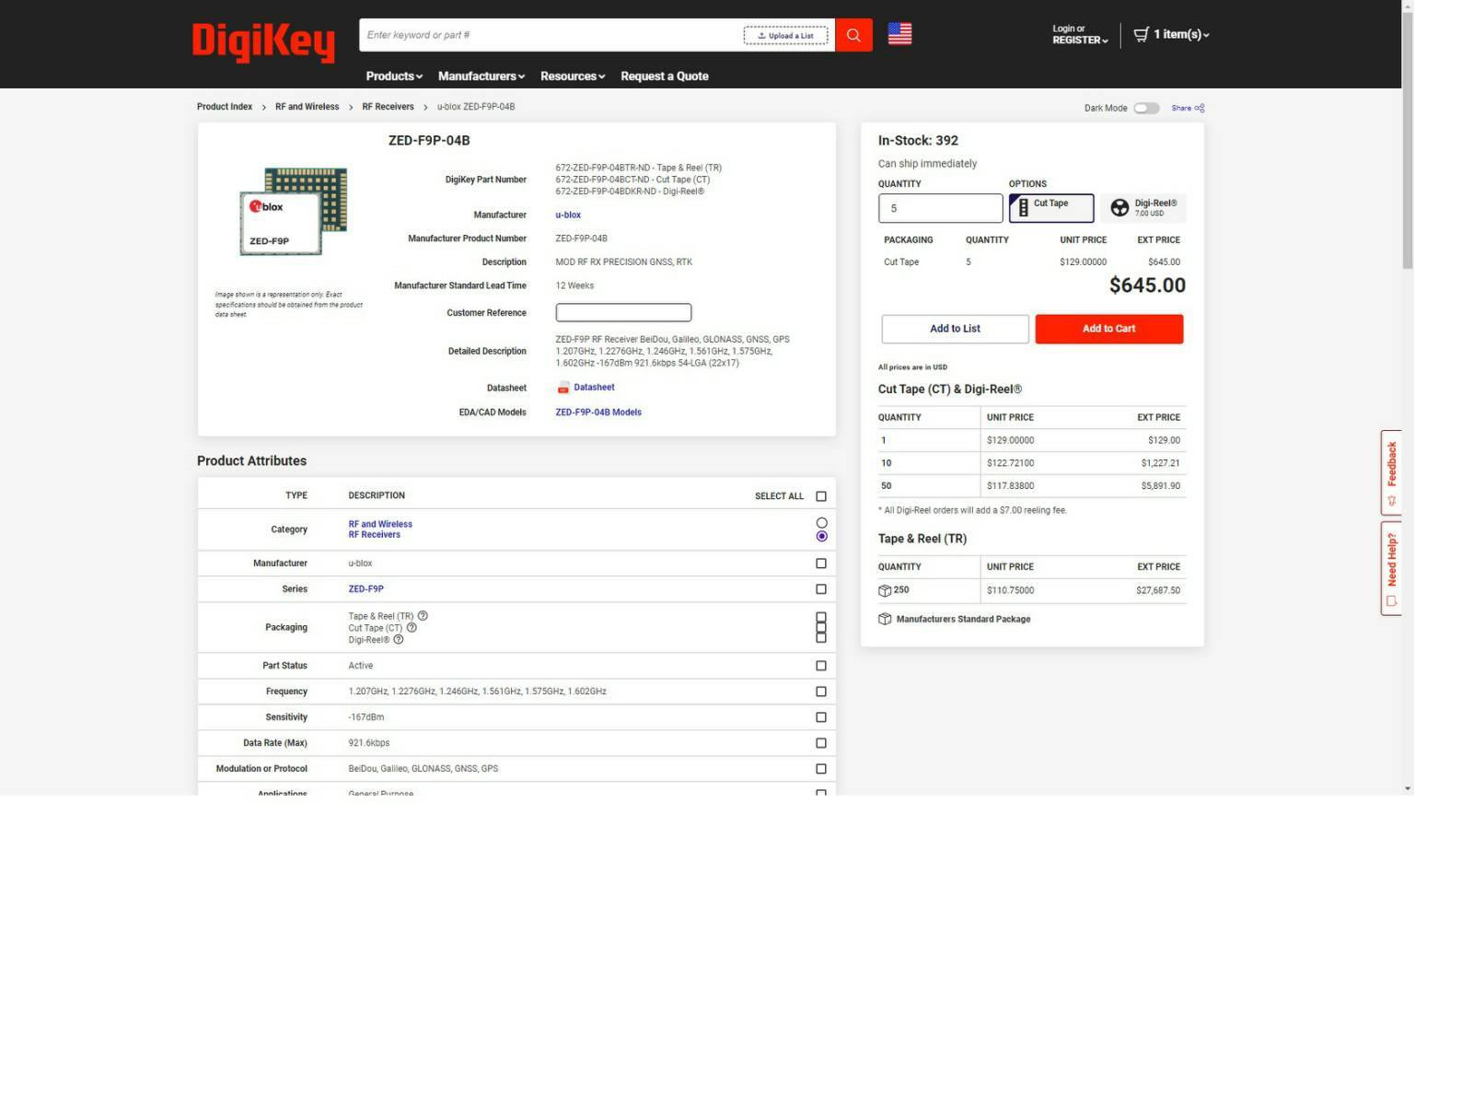Select the Cut Tape packaging option

coord(1051,208)
